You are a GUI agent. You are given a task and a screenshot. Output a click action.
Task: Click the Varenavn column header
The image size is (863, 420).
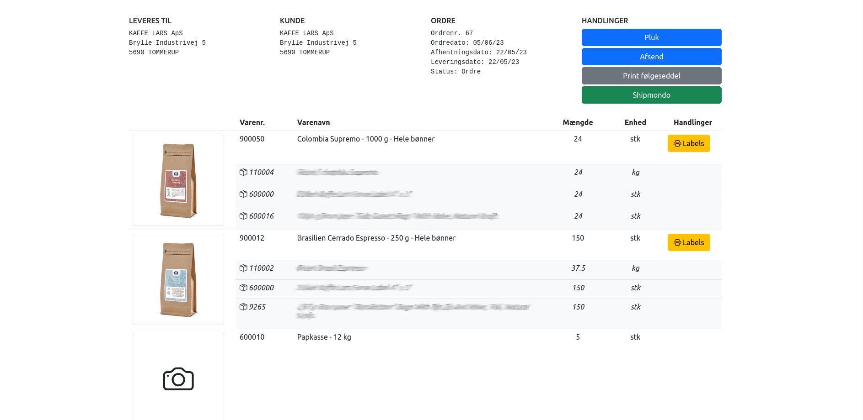(x=313, y=122)
